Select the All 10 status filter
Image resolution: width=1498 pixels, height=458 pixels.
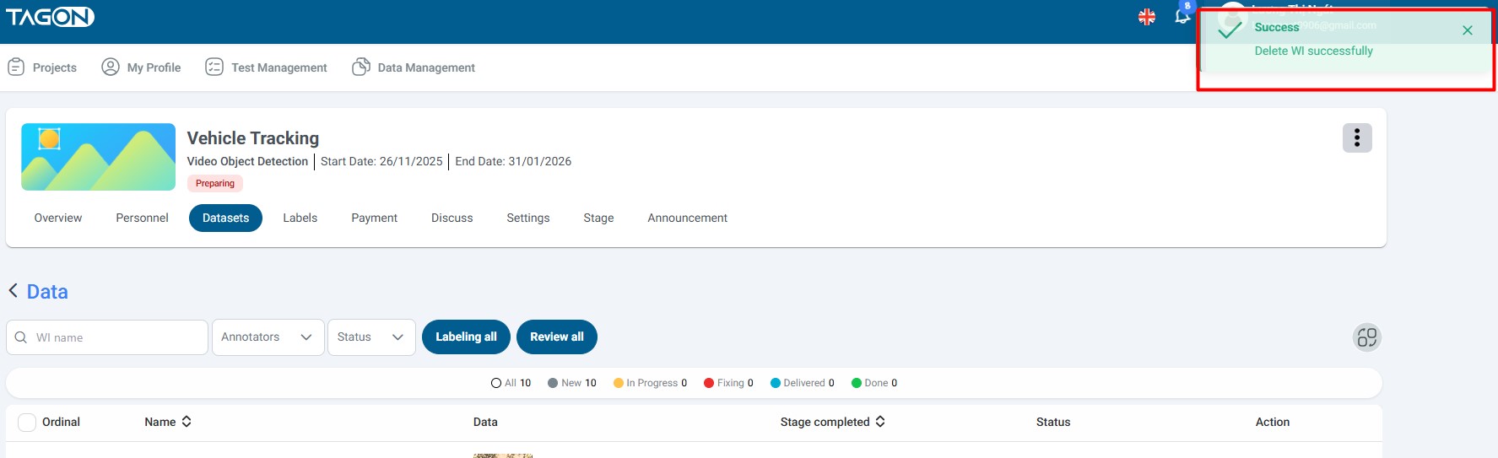tap(511, 383)
